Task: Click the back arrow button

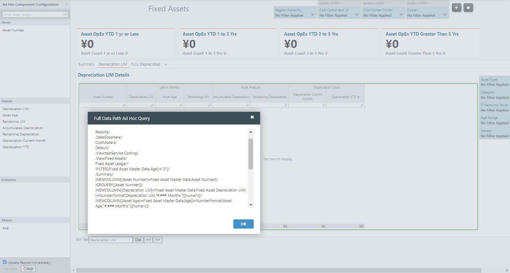Action: click(x=456, y=7)
